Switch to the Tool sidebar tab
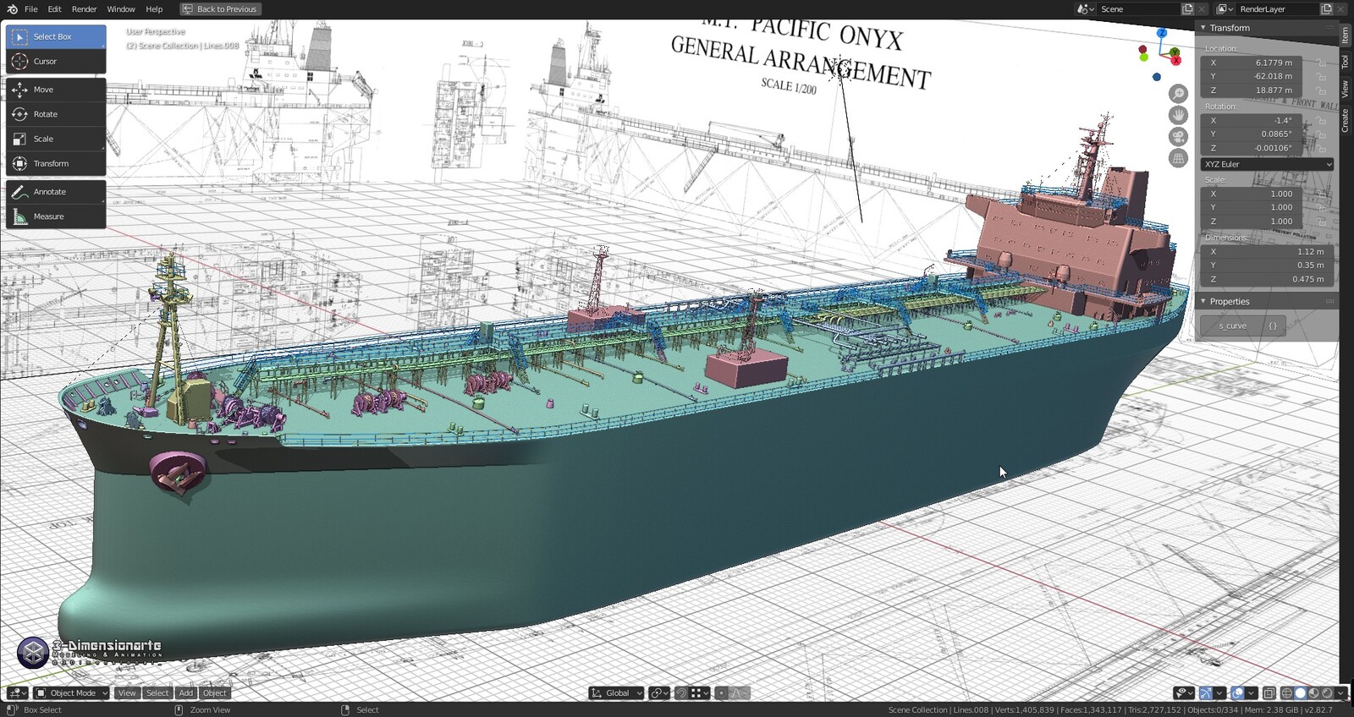The height and width of the screenshot is (717, 1354). pyautogui.click(x=1346, y=62)
